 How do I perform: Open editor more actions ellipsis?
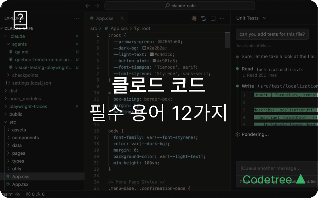[x=222, y=18]
